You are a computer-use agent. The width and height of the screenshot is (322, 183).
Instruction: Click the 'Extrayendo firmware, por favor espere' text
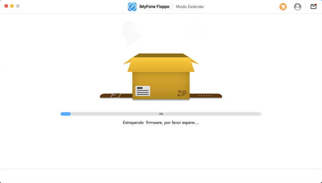click(161, 123)
